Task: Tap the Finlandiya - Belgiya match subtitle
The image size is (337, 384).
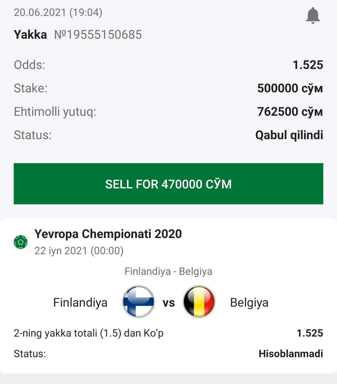Action: pos(168,271)
